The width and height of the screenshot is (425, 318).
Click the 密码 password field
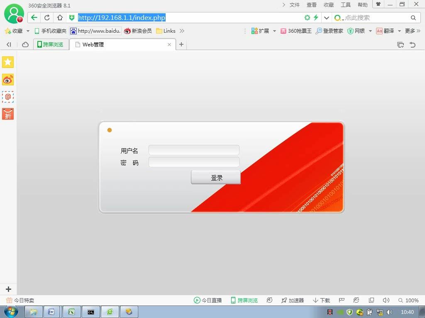point(194,162)
